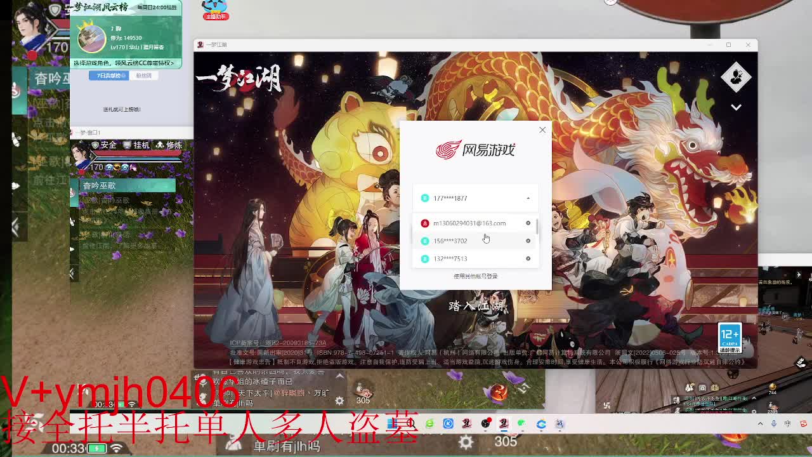Expand the chevron below the bunny icon
This screenshot has width=812, height=457.
pyautogui.click(x=736, y=107)
